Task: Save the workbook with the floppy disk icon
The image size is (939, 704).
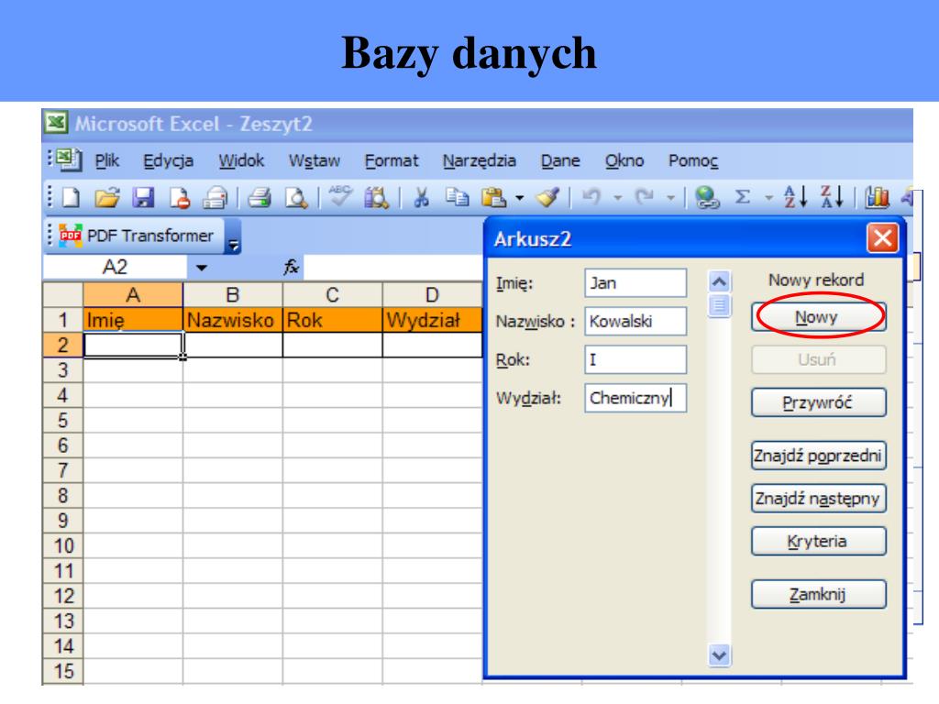Action: click(143, 197)
